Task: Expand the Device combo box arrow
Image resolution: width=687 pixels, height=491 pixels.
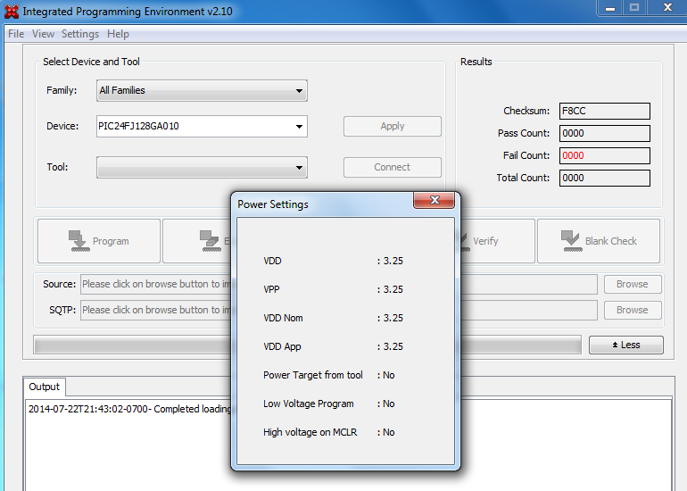Action: click(299, 127)
